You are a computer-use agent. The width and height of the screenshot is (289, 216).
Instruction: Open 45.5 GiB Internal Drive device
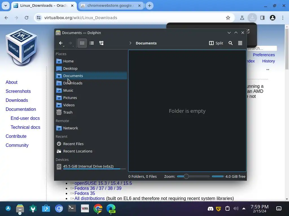(91, 166)
